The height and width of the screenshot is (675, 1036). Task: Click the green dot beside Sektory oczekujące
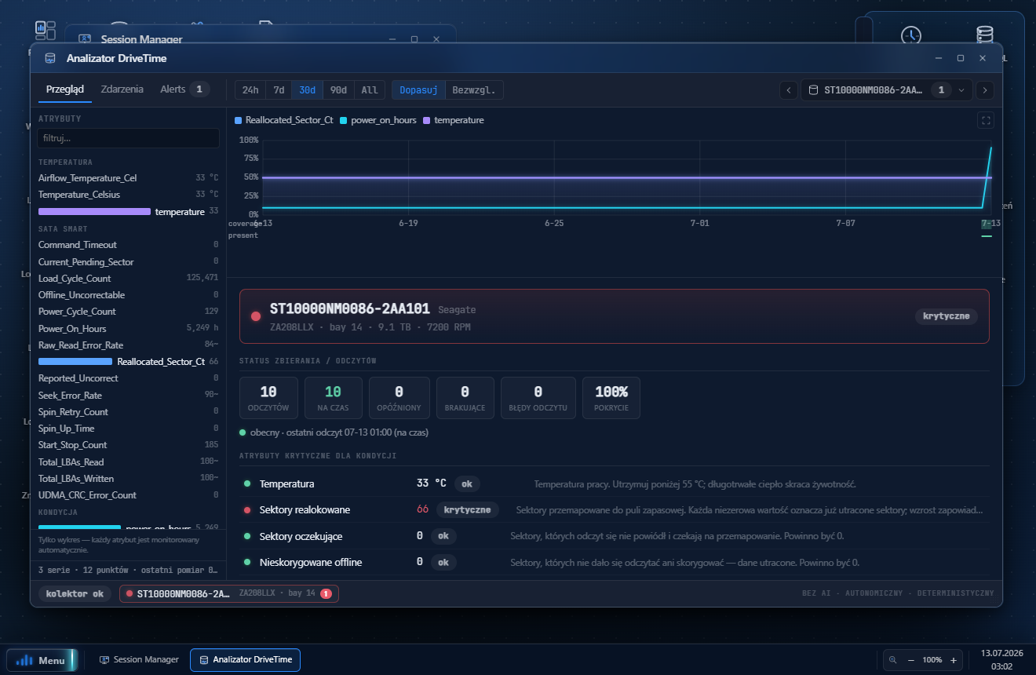pos(247,536)
